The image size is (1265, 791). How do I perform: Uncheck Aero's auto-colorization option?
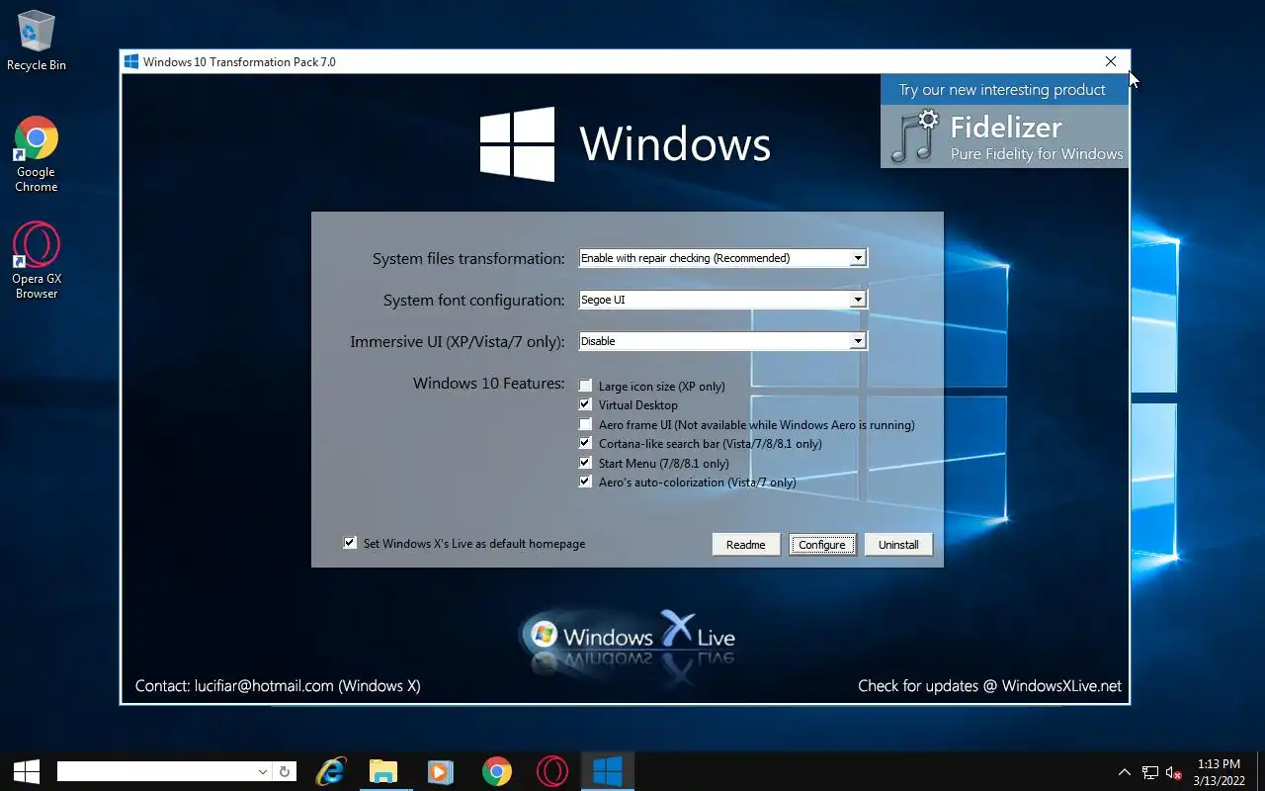click(x=586, y=482)
